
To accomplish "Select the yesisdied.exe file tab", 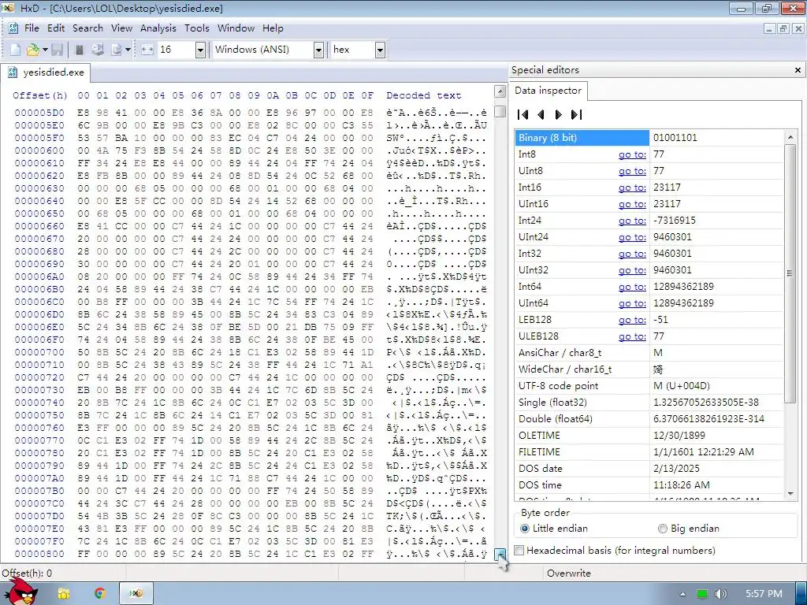I will [x=46, y=72].
